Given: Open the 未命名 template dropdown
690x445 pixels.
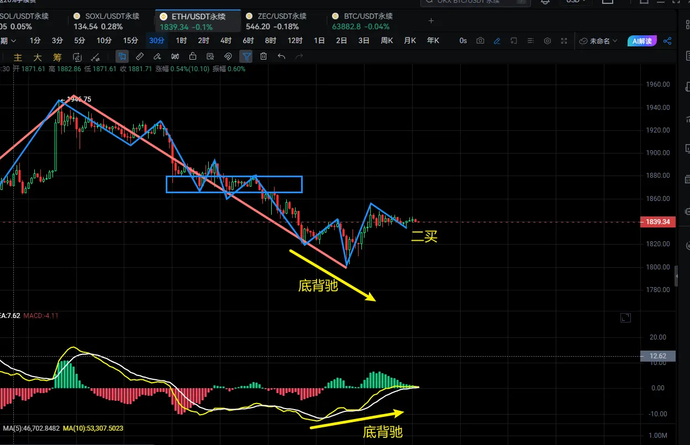Looking at the screenshot, I should pyautogui.click(x=599, y=41).
